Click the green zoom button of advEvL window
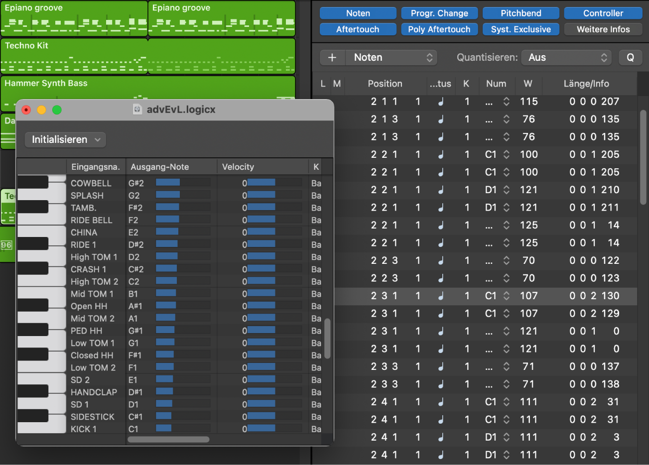Screen dimensions: 649x465 [57, 110]
